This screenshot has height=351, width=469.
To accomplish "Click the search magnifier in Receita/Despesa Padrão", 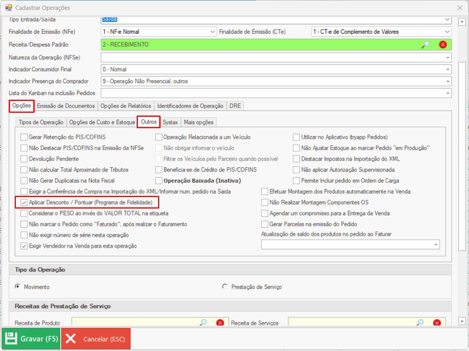I will click(425, 45).
